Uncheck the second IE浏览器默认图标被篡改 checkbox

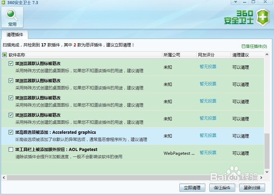[11, 80]
